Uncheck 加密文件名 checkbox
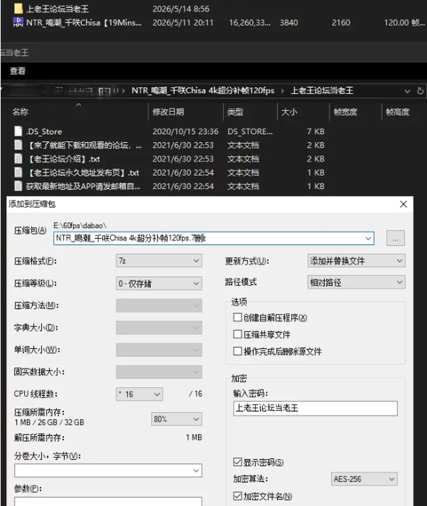This screenshot has height=506, width=427. (x=238, y=496)
